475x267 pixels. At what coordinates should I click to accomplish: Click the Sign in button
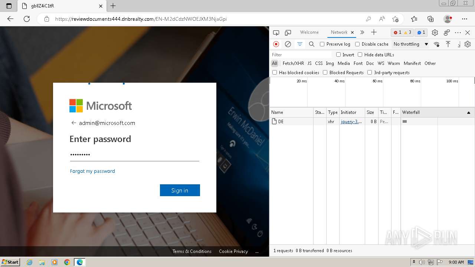(180, 190)
